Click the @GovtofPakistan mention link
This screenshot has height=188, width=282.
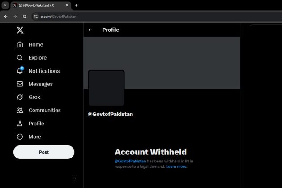pyautogui.click(x=130, y=161)
